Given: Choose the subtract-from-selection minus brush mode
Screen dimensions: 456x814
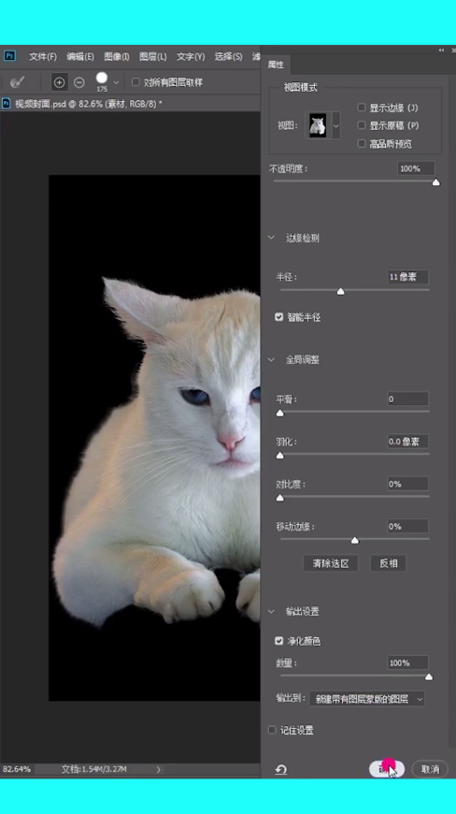Looking at the screenshot, I should click(x=79, y=82).
